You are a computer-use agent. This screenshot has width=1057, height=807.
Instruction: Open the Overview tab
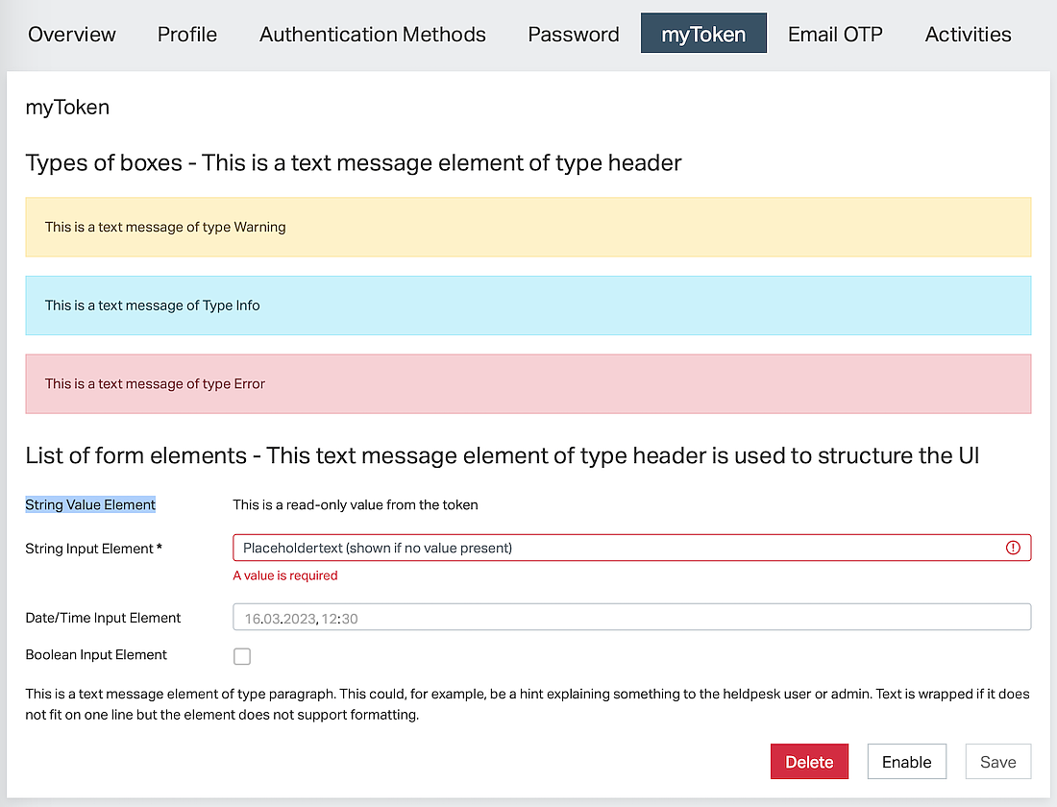click(72, 35)
